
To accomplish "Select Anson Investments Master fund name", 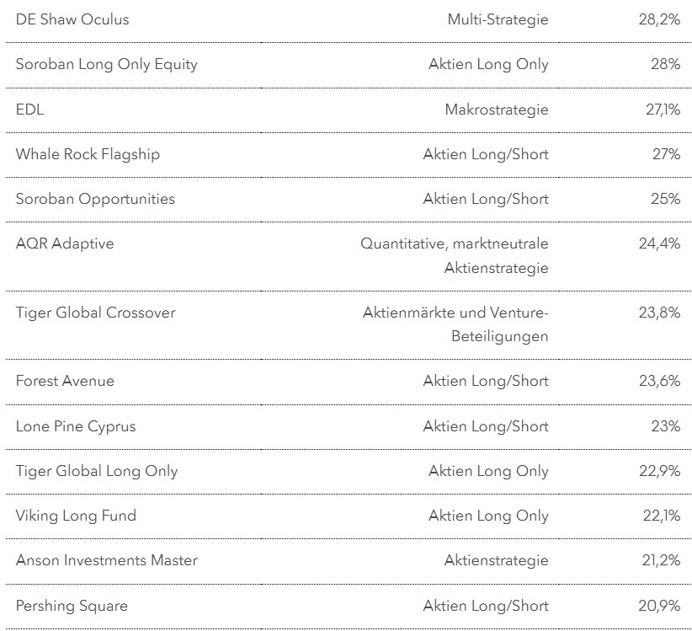I will (106, 560).
